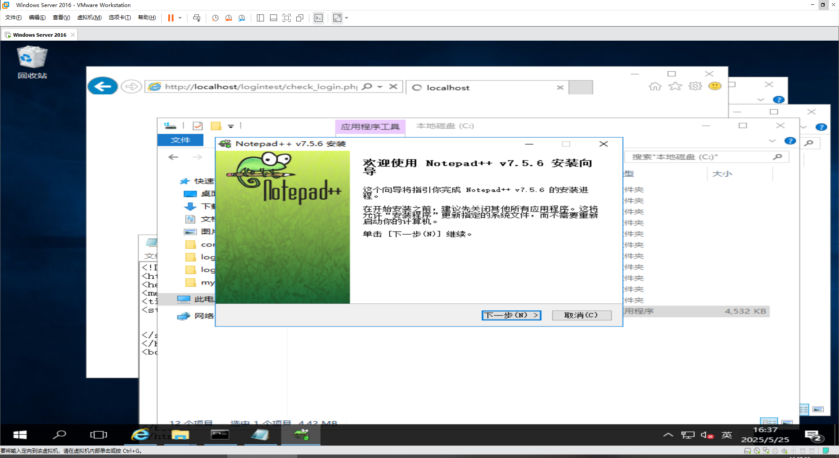Select the Windows Server 2016 VM tab
Image resolution: width=839 pixels, height=458 pixels.
[x=39, y=35]
